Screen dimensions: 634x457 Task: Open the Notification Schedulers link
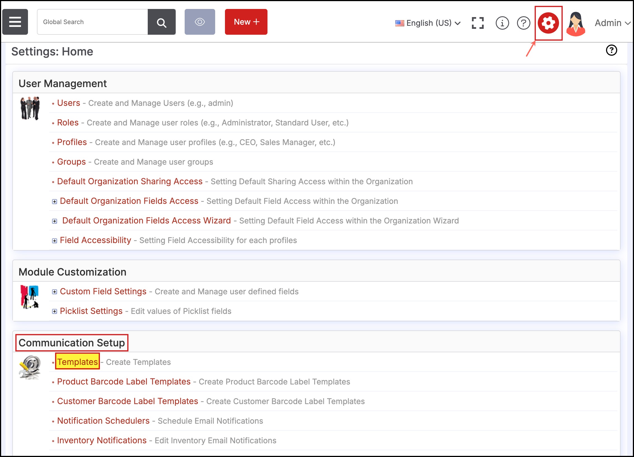coord(103,421)
